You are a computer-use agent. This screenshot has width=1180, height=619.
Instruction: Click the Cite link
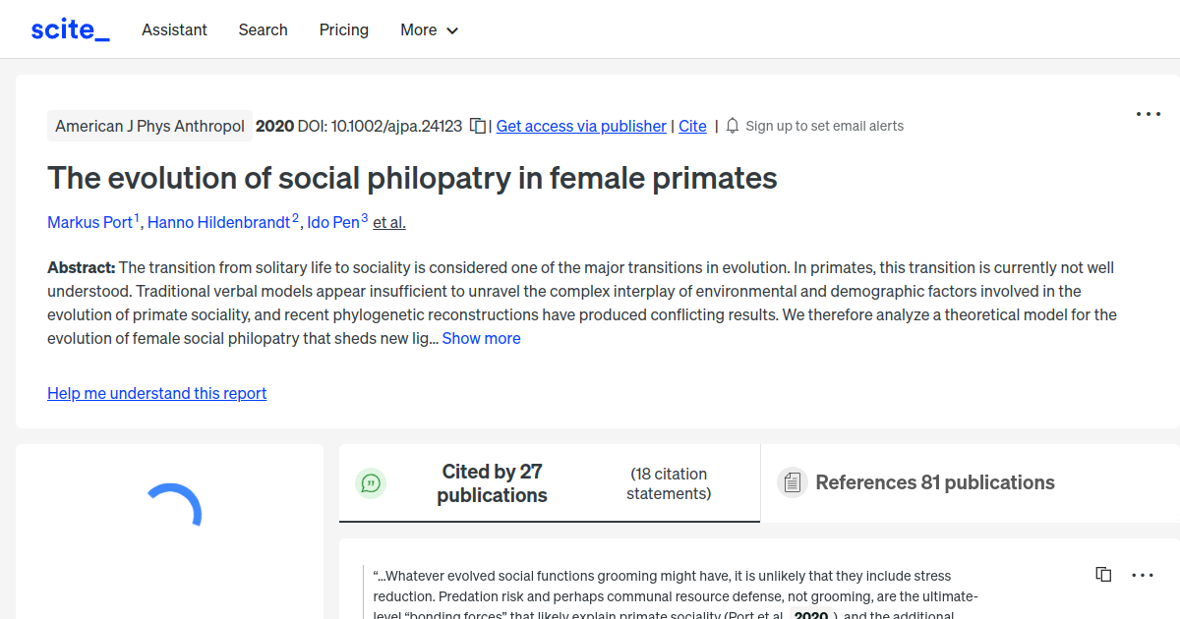click(x=692, y=126)
